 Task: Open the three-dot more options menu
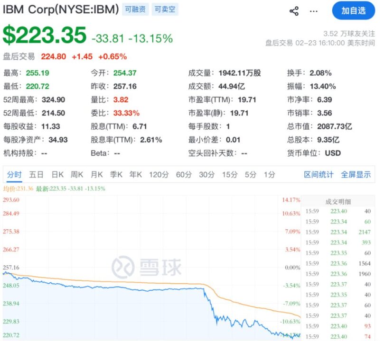coord(313,11)
